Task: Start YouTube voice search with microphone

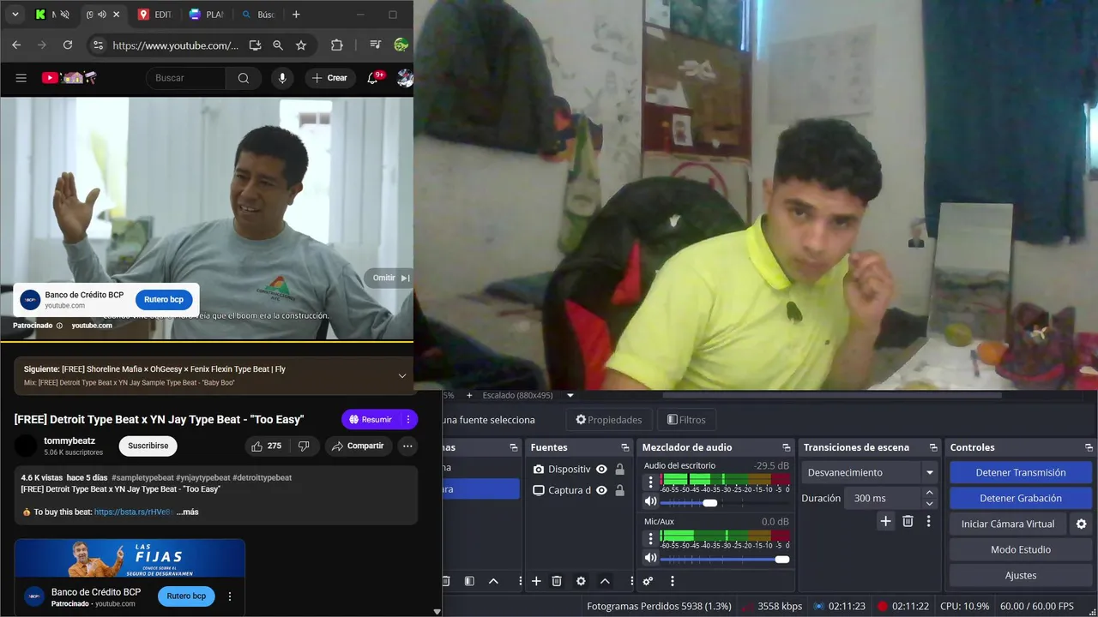Action: tap(282, 78)
